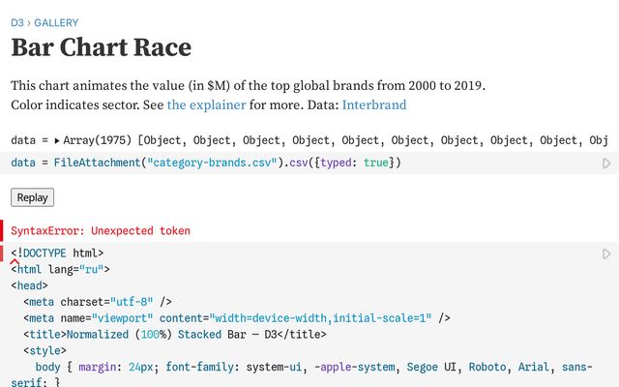The width and height of the screenshot is (619, 387).
Task: Select the SyntaxError: Unexpected token message
Action: [101, 231]
